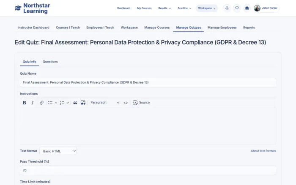This screenshot has width=296, height=185.
Task: Switch to the Courses I Teach tab
Action: [x=68, y=27]
